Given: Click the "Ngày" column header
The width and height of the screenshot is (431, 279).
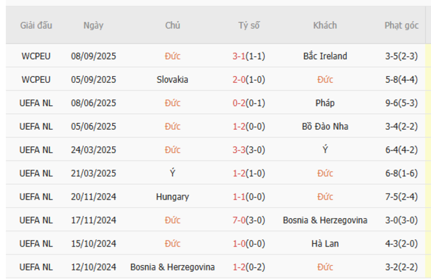Looking at the screenshot, I should point(93,25).
